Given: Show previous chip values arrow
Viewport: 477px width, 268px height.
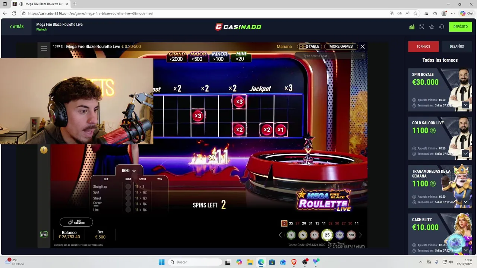Looking at the screenshot, I should [281, 235].
